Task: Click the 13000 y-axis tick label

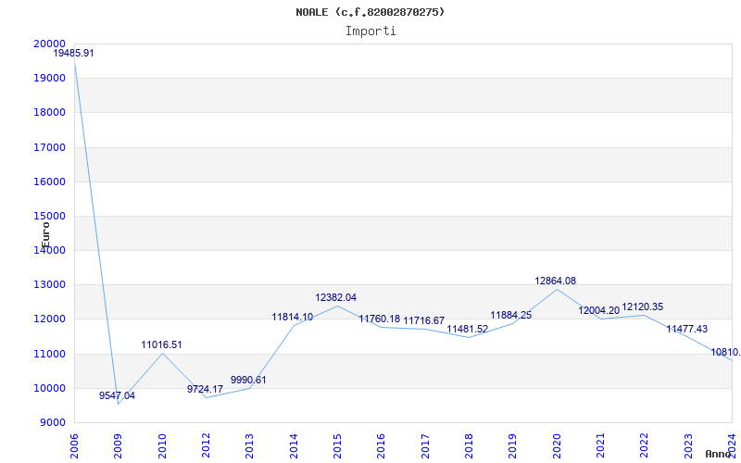Action: tap(50, 285)
